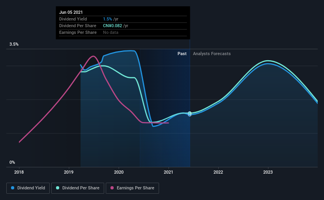Click the 1.5% dividend yield value in tooltip

point(107,19)
